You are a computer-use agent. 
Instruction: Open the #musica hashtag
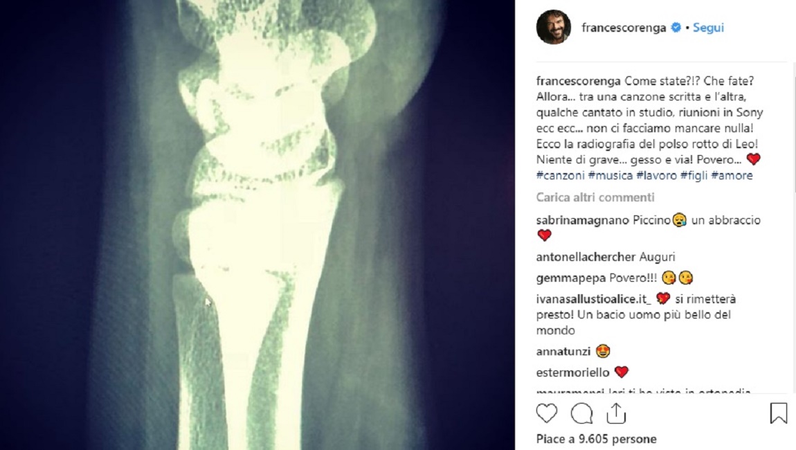click(x=610, y=175)
